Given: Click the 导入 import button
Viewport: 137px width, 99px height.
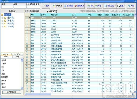Looking at the screenshot, I should click(90, 6).
